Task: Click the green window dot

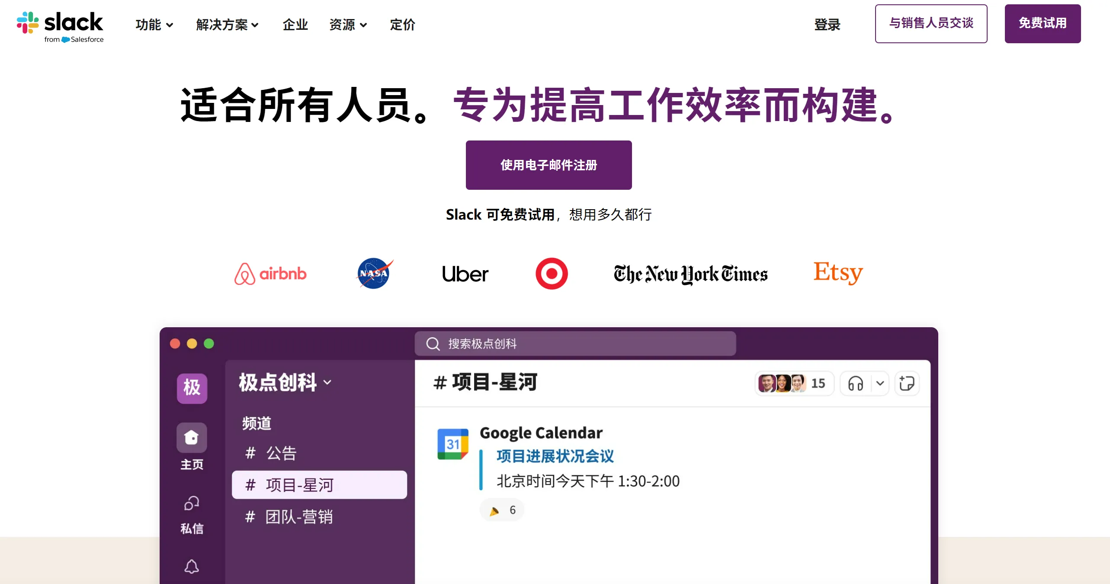Action: [209, 344]
